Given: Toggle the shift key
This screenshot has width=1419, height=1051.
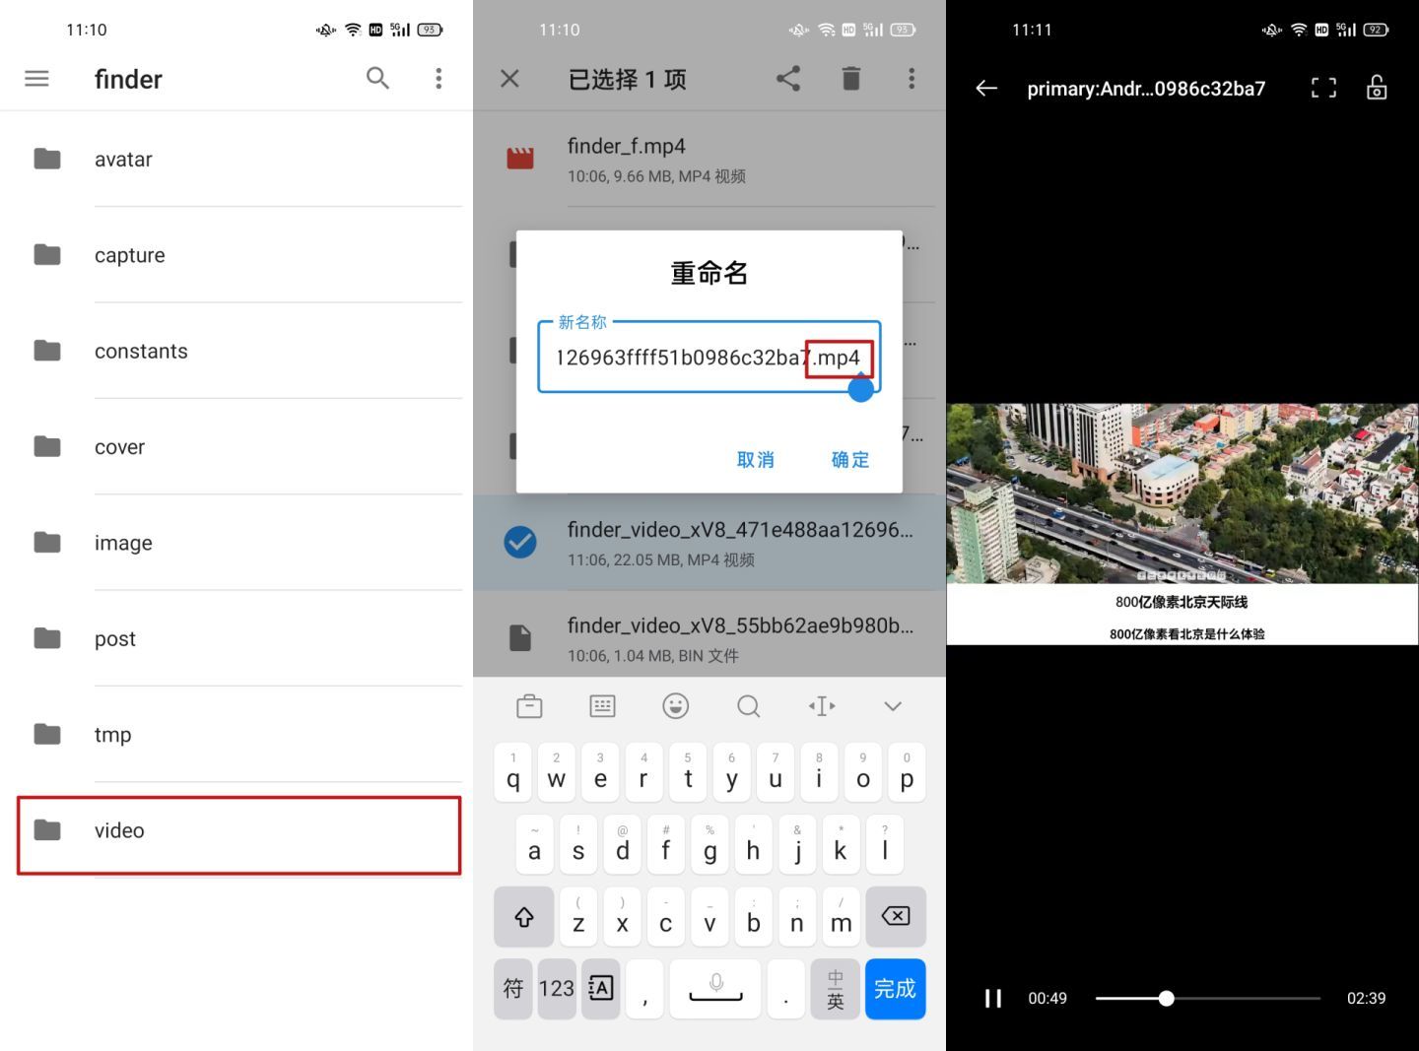Looking at the screenshot, I should pyautogui.click(x=524, y=916).
